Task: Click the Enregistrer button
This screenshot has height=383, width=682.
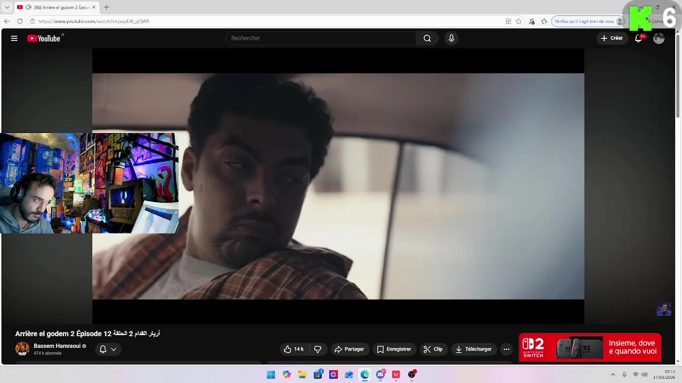Action: pyautogui.click(x=394, y=349)
